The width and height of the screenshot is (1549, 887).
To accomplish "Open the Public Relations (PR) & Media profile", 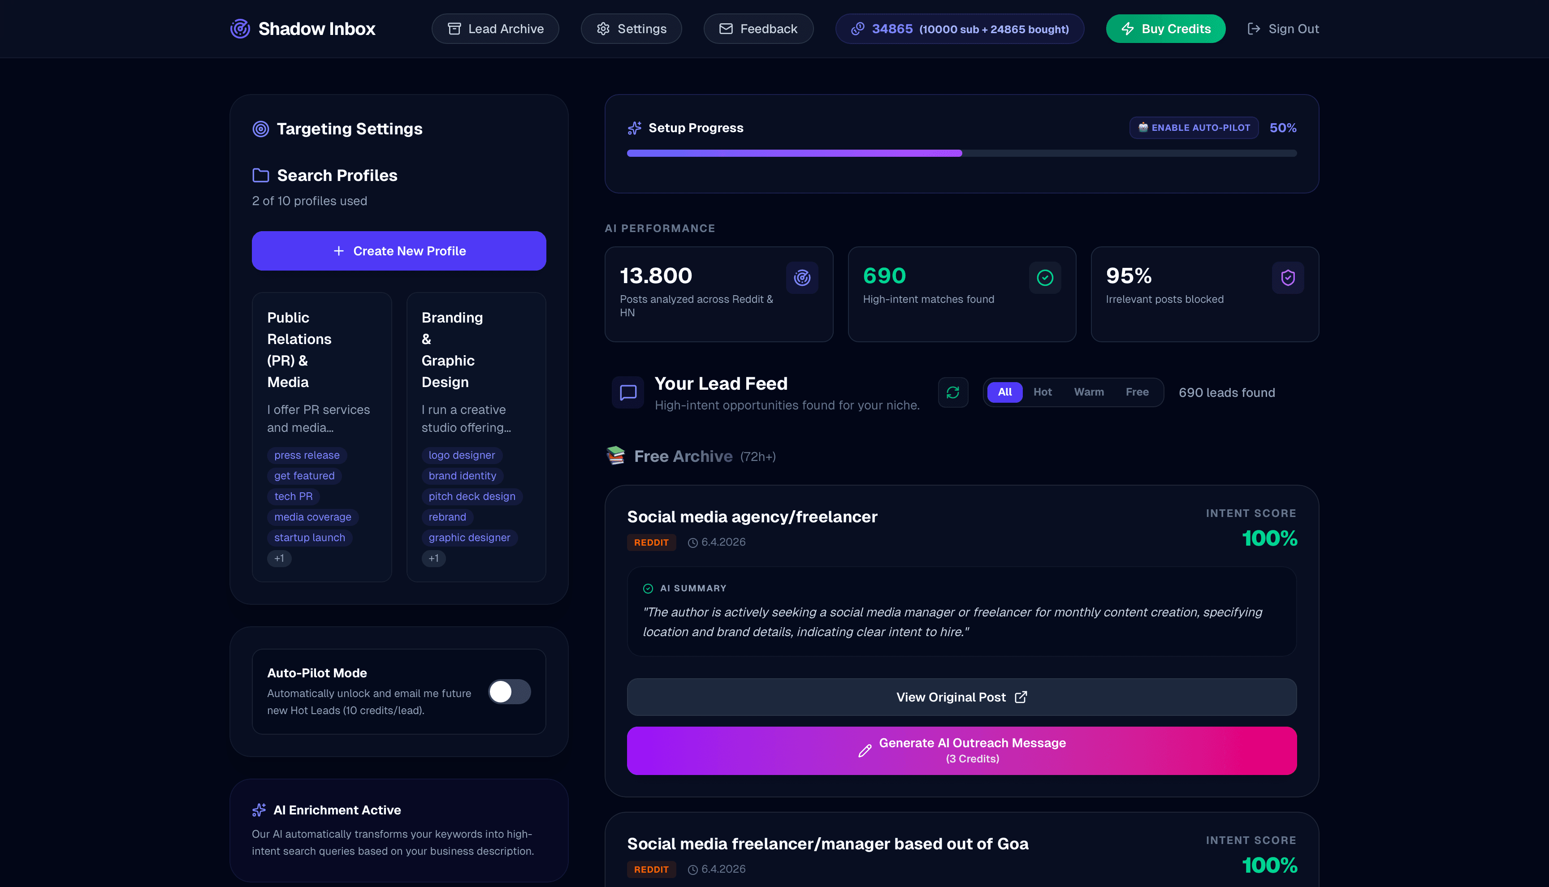I will click(322, 437).
